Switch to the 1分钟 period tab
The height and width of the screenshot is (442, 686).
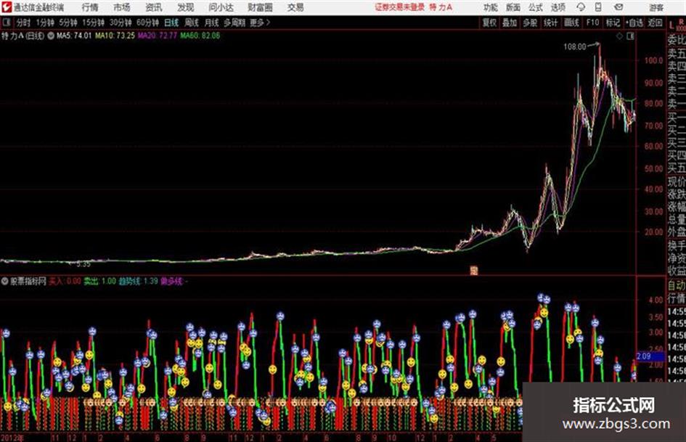44,22
